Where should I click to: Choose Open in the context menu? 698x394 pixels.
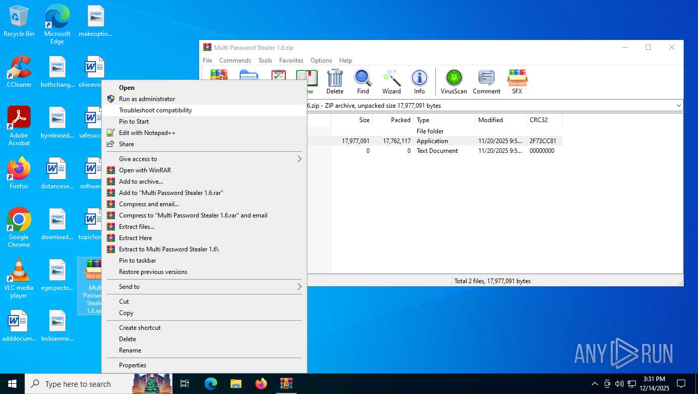click(204, 88)
